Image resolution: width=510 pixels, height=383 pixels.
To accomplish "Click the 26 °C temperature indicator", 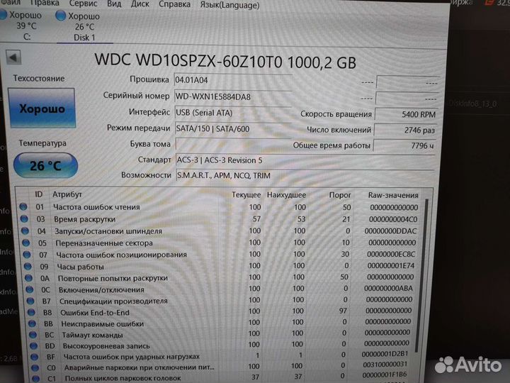I will (x=44, y=166).
